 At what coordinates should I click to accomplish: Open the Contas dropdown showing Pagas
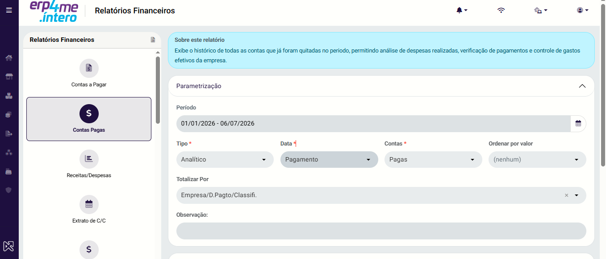(x=433, y=159)
